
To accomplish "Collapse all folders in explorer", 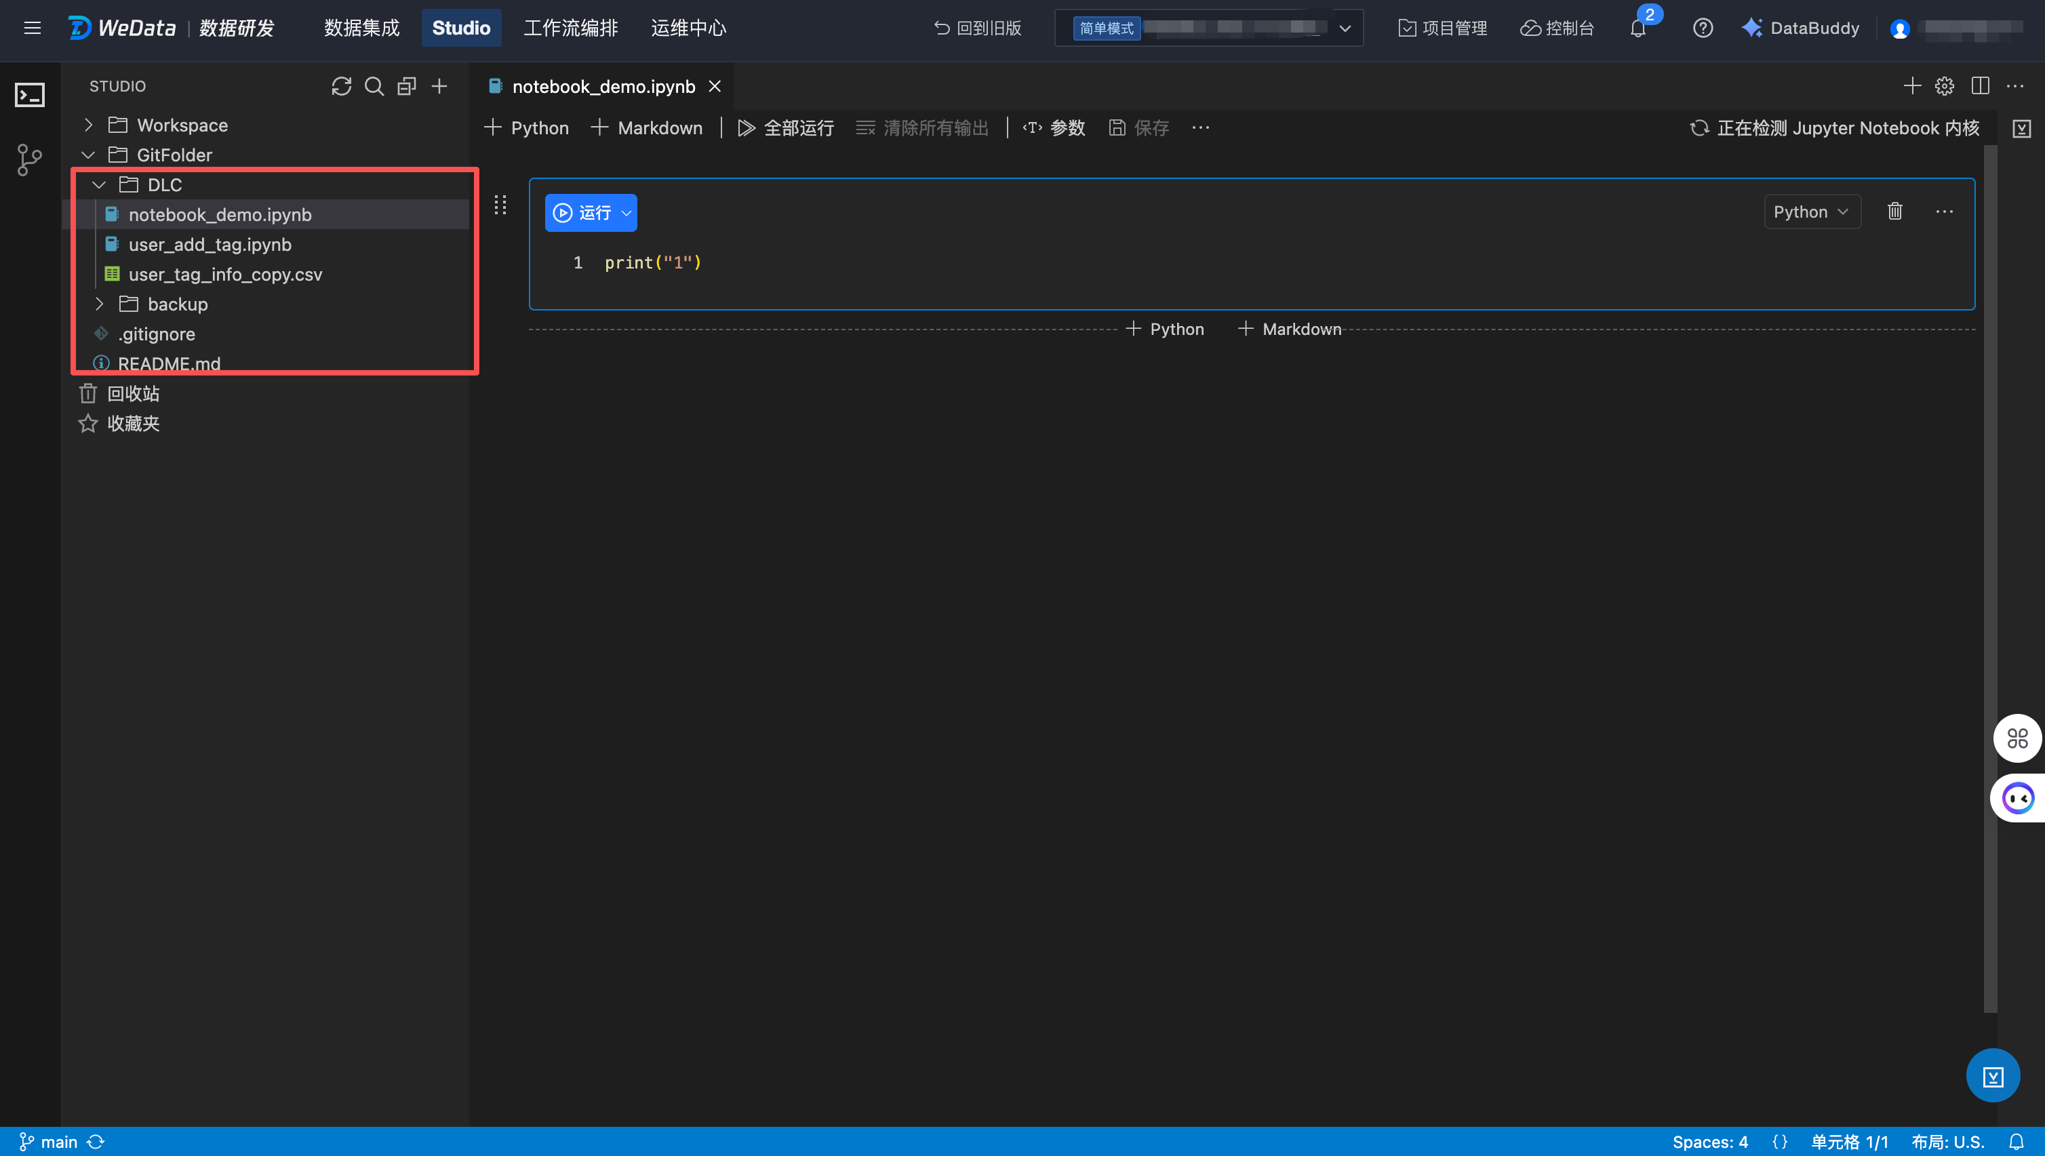I will [406, 85].
